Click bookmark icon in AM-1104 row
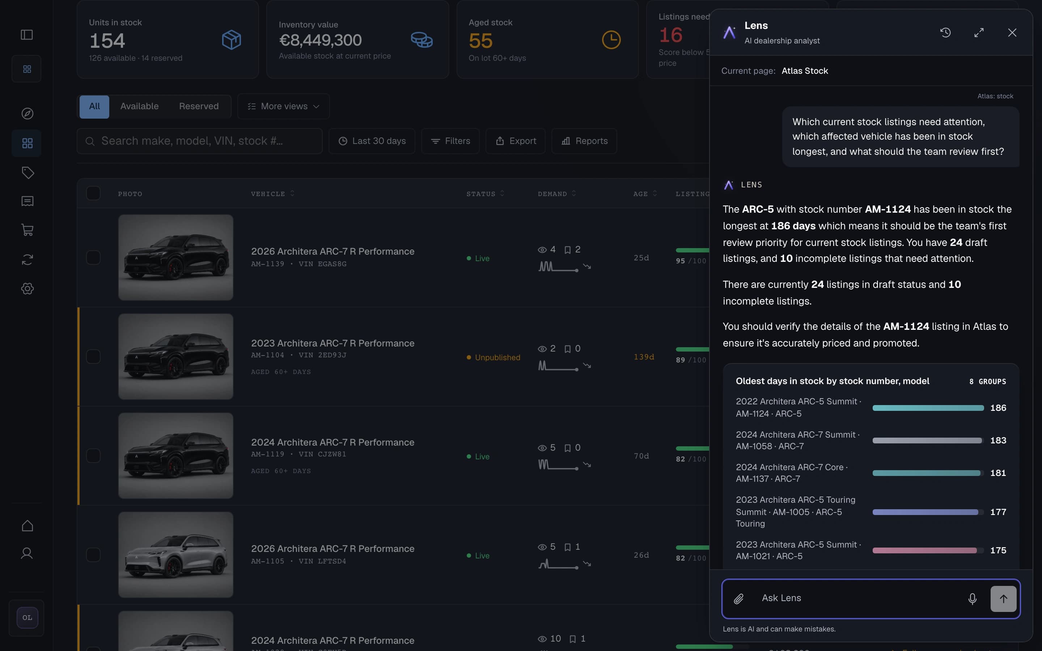The height and width of the screenshot is (651, 1042). click(568, 349)
